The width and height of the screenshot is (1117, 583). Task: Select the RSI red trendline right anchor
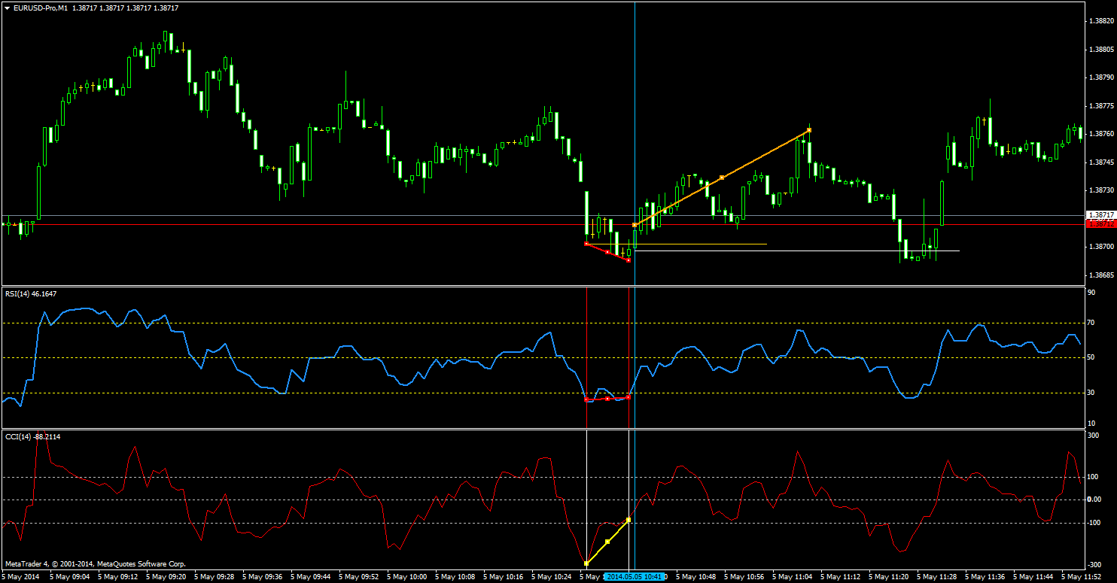point(629,397)
